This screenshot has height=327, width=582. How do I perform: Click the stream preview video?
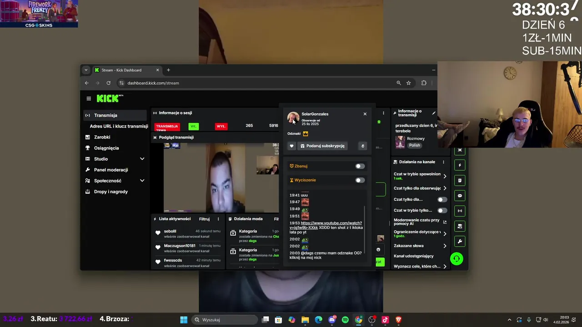click(221, 178)
